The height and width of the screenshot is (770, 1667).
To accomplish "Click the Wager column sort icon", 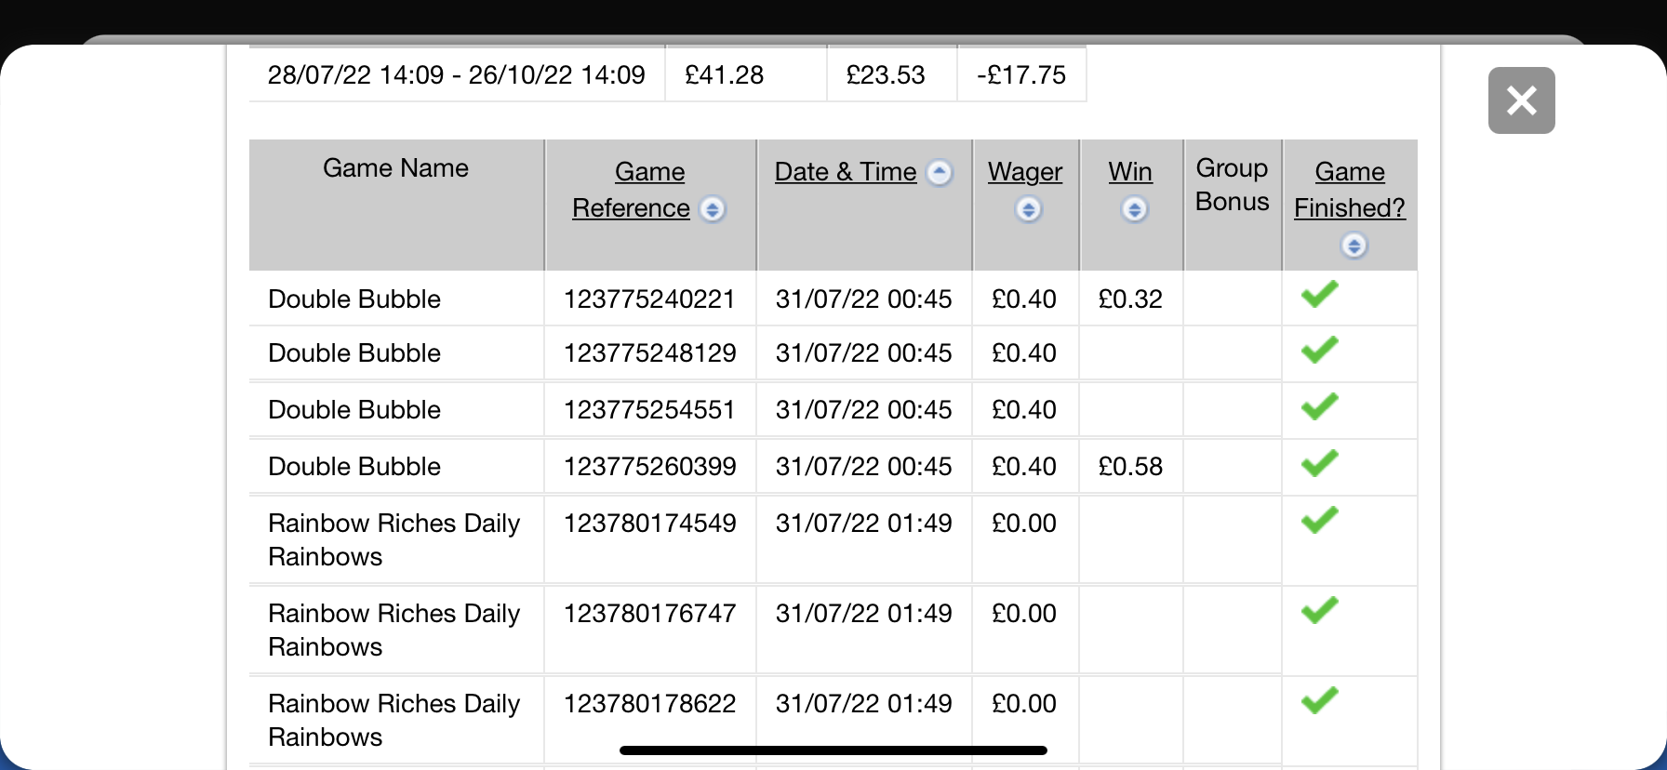I will tap(1028, 209).
